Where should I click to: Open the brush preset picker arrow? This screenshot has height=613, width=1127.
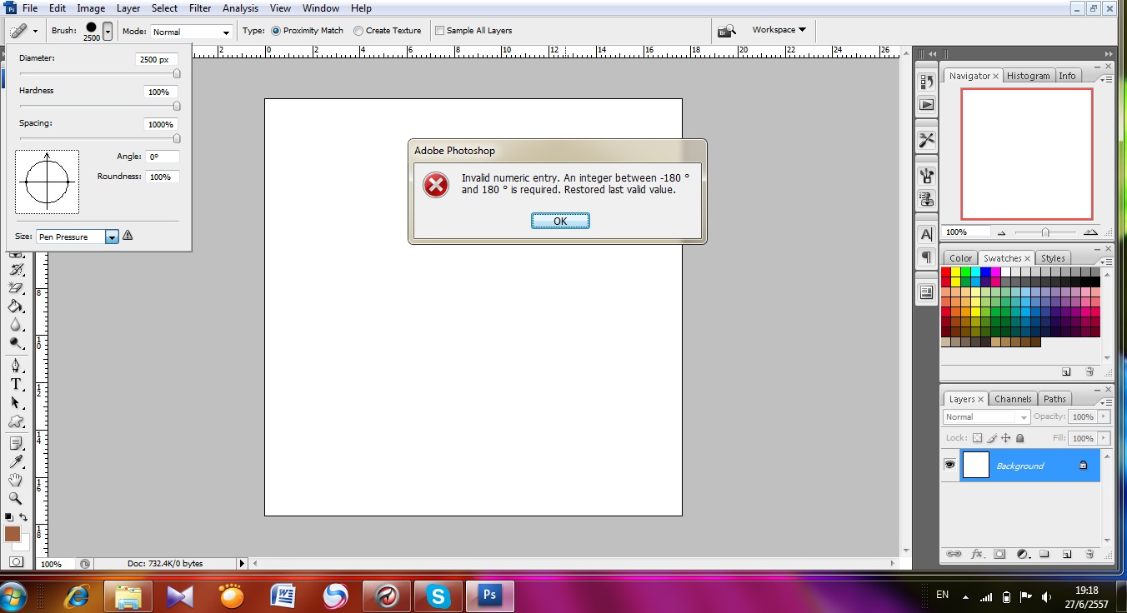[108, 31]
